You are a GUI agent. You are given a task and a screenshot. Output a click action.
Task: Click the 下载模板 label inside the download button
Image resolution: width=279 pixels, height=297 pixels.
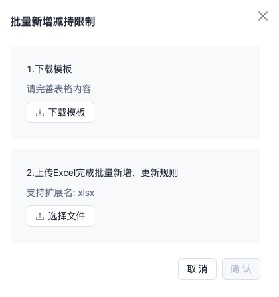click(67, 112)
